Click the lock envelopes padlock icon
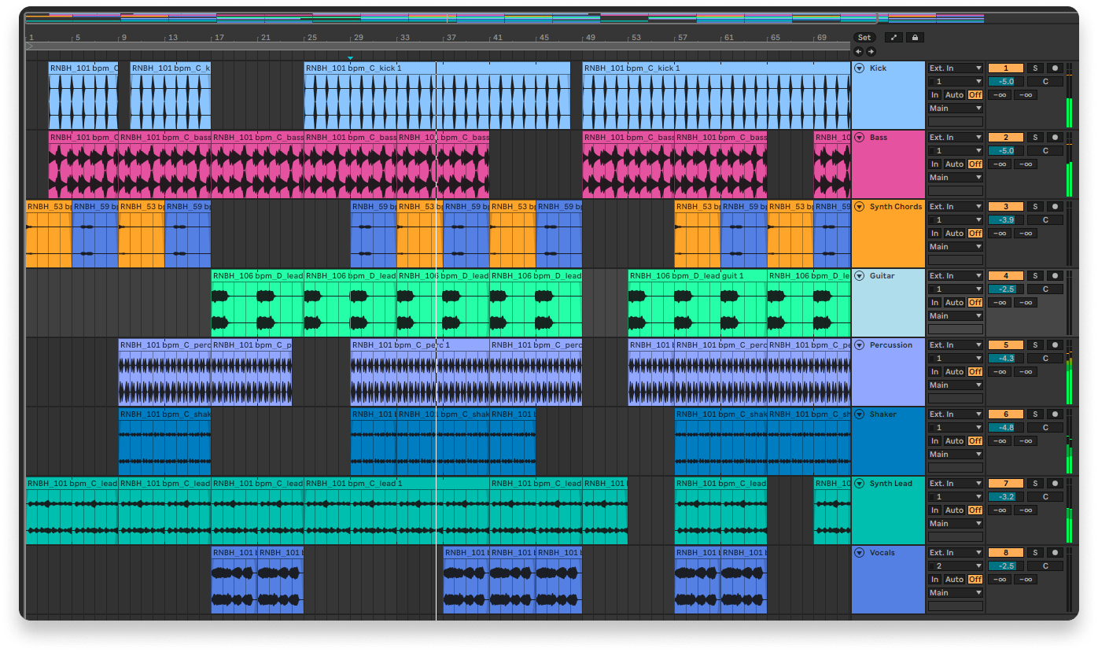This screenshot has width=1098, height=652. (x=914, y=38)
